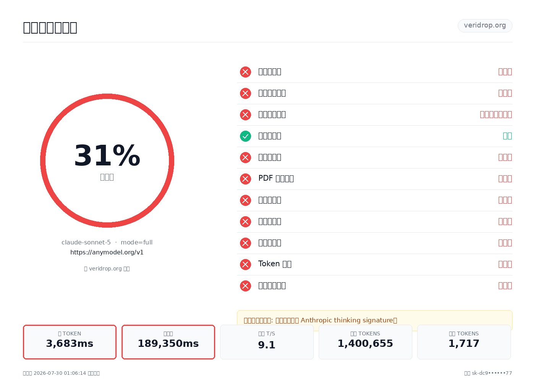Click the red X icon beside Token row

pos(245,264)
